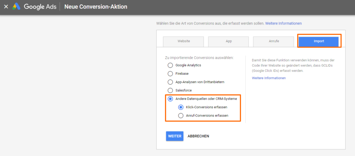Open the top Weitere Informationen link
The image size is (355, 156).
pos(284,23)
